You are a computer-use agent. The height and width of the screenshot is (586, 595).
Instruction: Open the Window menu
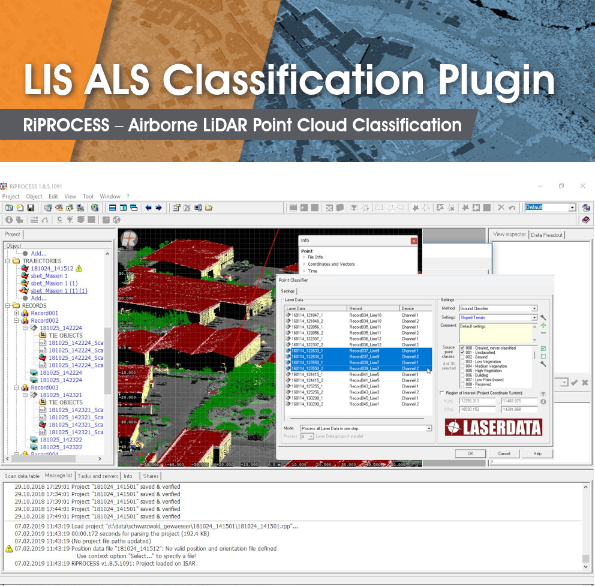pyautogui.click(x=110, y=197)
